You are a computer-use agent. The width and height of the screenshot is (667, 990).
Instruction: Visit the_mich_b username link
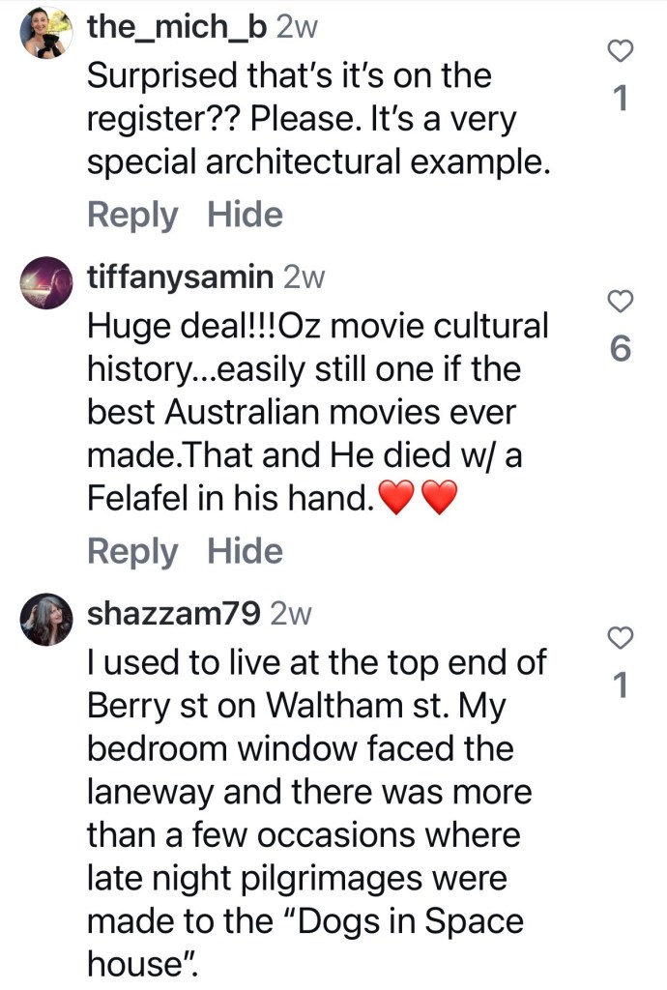[x=177, y=27]
